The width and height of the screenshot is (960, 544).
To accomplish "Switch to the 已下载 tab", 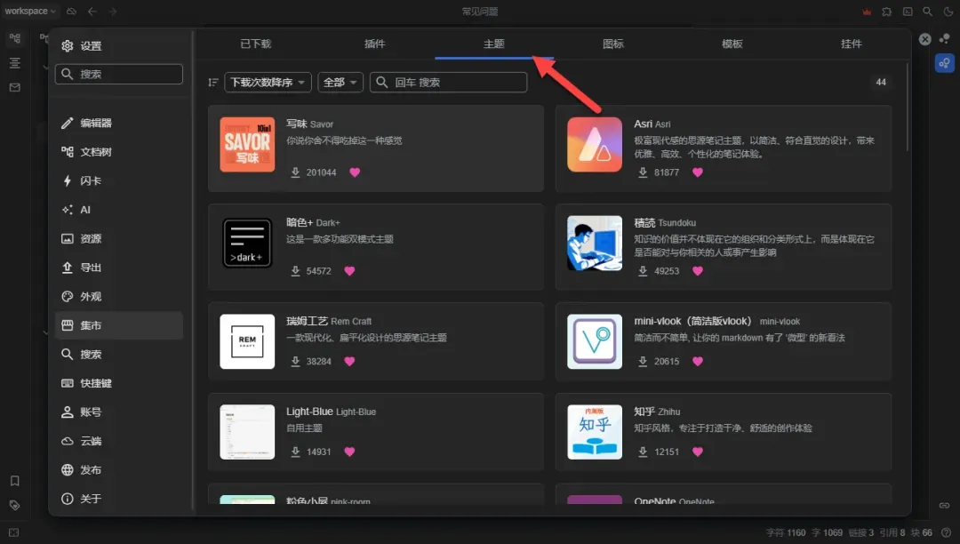I will (256, 44).
